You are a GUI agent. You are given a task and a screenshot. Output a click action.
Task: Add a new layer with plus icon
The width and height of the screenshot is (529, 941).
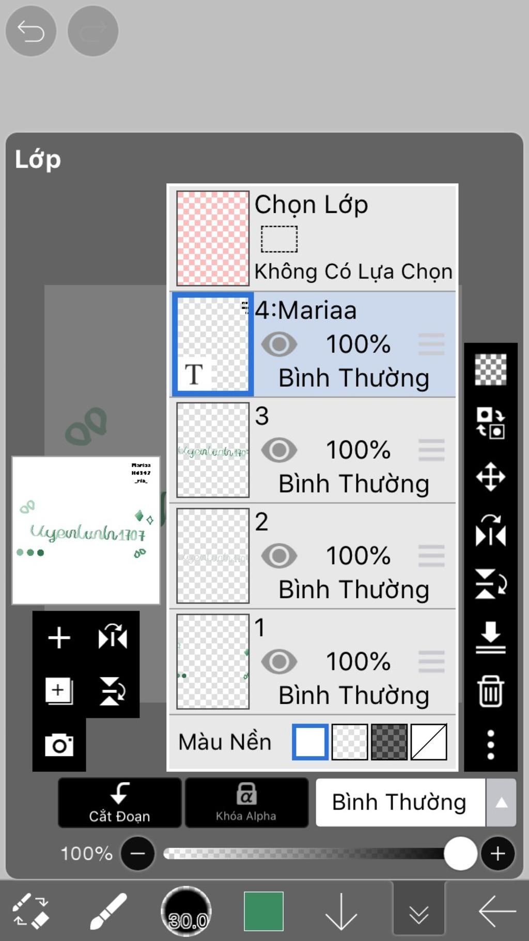pos(59,637)
